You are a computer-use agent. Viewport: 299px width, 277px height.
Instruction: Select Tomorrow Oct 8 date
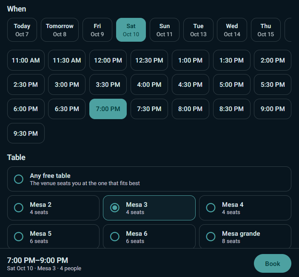[60, 30]
